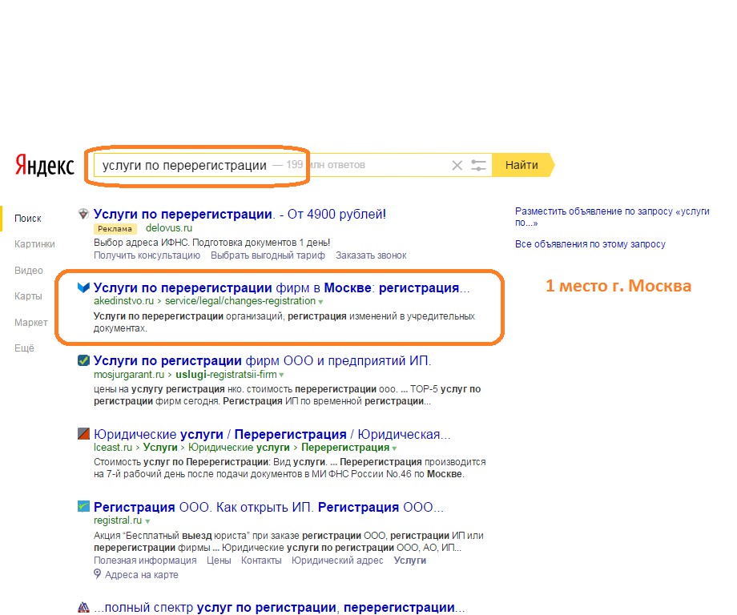
Task: Select the Поиск tab in sidebar
Action: (x=28, y=219)
